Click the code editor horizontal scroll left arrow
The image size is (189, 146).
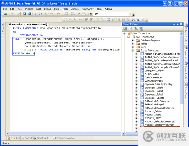coord(8,133)
